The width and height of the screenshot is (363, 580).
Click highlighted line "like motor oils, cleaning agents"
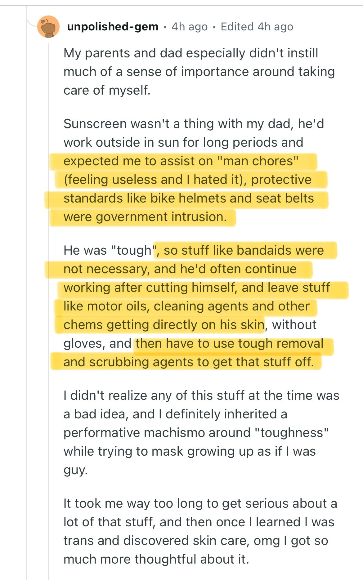(x=186, y=306)
